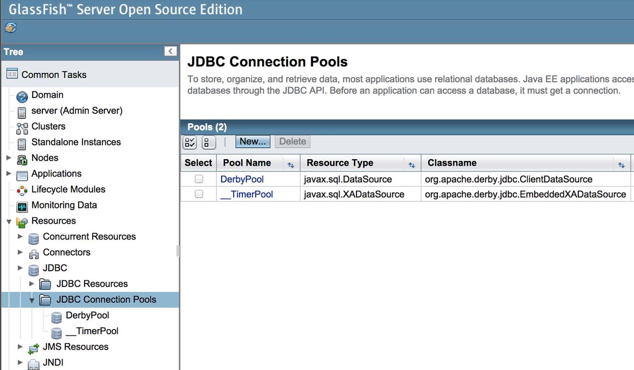The width and height of the screenshot is (634, 370).
Task: Select Common Tasks in the tree
Action: point(54,75)
